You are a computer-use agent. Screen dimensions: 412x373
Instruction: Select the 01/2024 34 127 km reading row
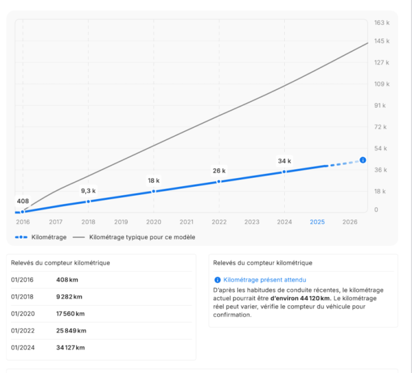click(101, 348)
